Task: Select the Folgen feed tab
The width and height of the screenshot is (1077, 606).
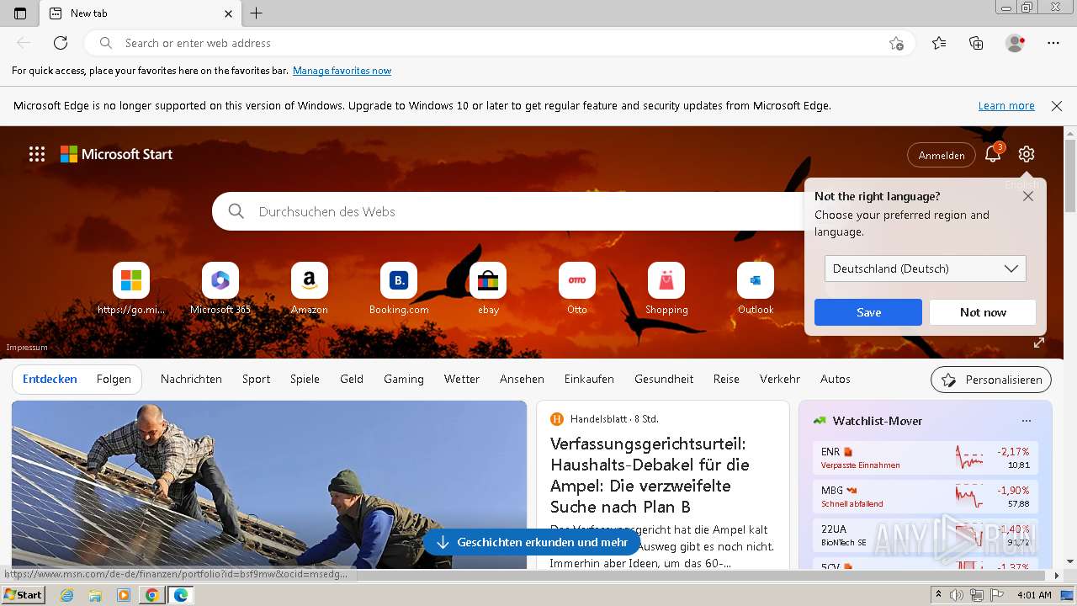Action: (114, 379)
